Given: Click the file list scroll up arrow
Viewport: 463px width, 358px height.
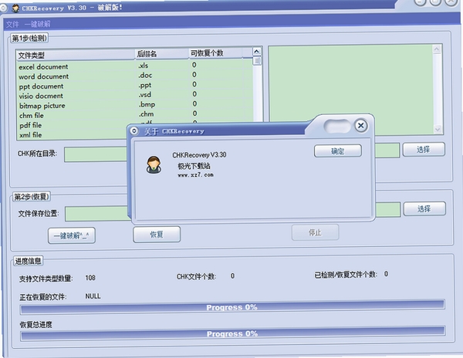Looking at the screenshot, I should point(257,52).
